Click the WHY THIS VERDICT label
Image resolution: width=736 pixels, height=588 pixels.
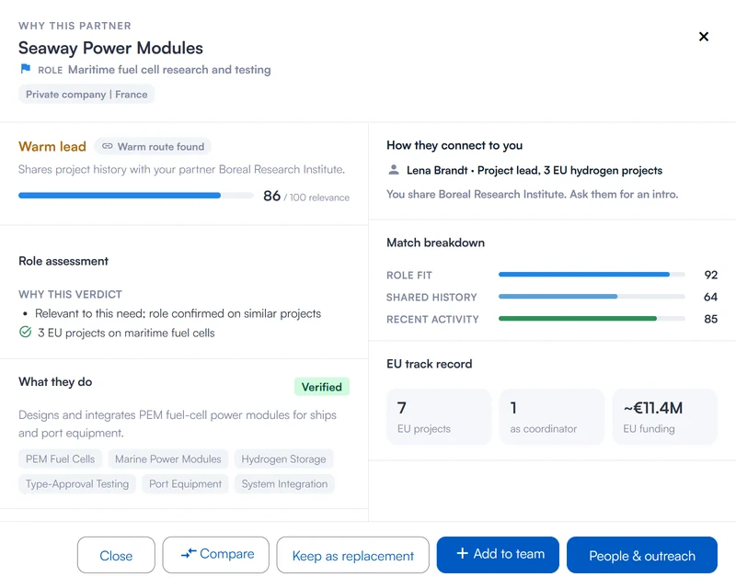(x=71, y=294)
